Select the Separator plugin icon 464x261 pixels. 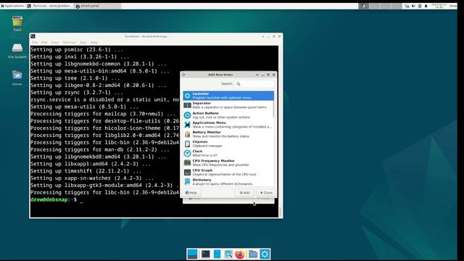click(187, 105)
